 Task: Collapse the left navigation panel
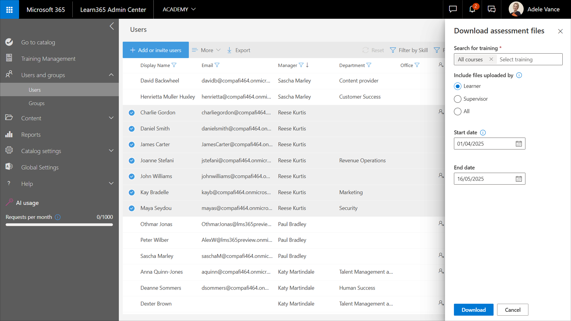pyautogui.click(x=112, y=26)
